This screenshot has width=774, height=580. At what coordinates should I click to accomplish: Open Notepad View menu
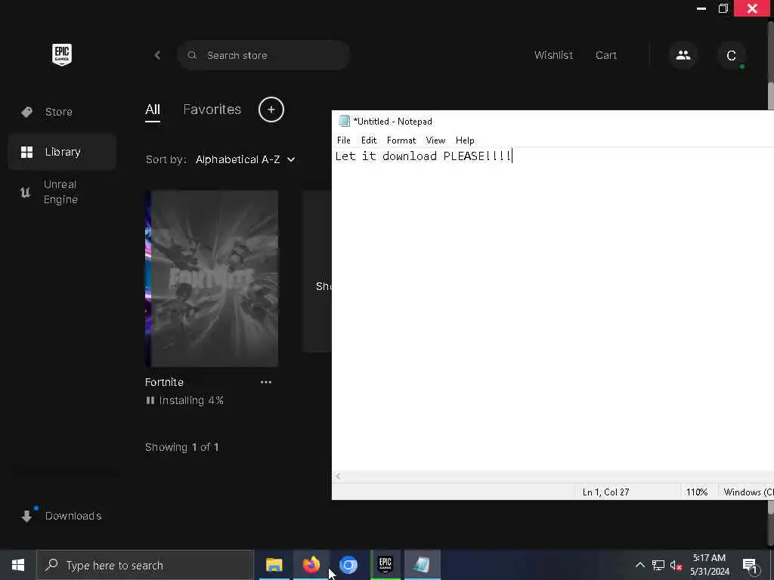tap(435, 140)
